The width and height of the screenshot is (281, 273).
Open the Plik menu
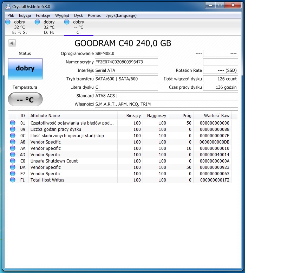coord(11,15)
